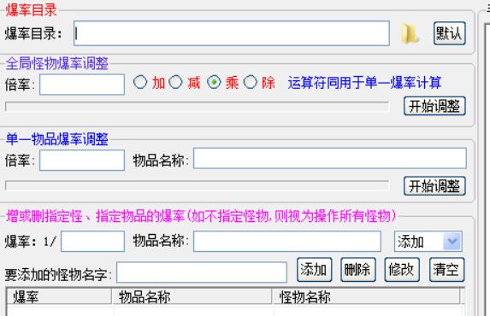Image resolution: width=490 pixels, height=316 pixels.
Task: Click the 修改 button
Action: pyautogui.click(x=402, y=270)
